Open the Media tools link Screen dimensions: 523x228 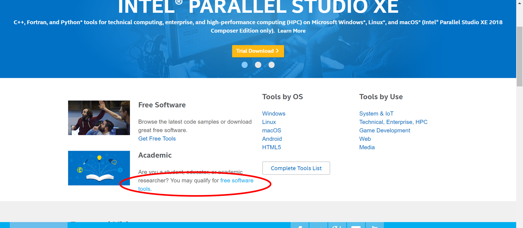[x=367, y=147]
